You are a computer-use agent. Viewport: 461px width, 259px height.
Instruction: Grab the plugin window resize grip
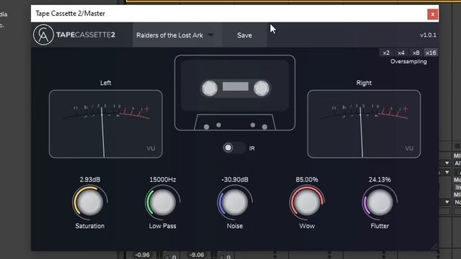[434, 247]
